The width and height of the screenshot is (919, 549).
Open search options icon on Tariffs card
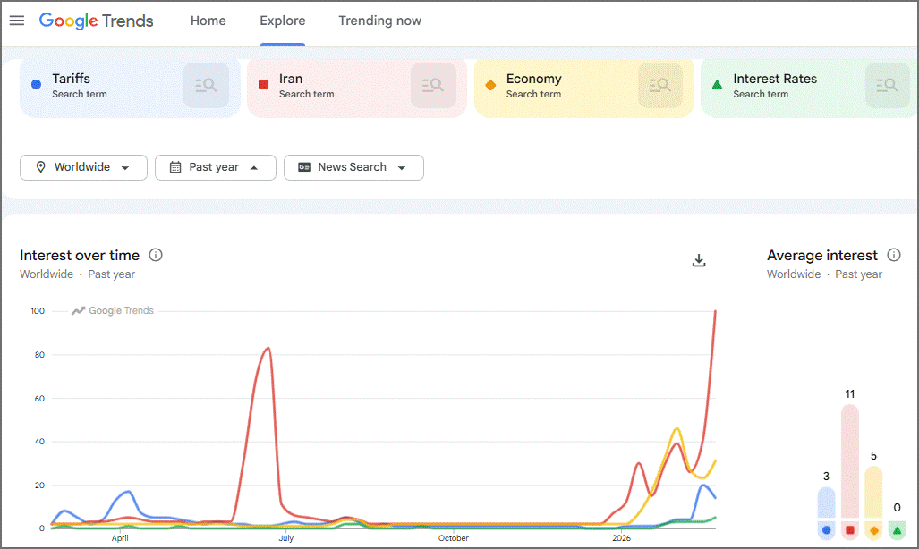click(x=206, y=86)
